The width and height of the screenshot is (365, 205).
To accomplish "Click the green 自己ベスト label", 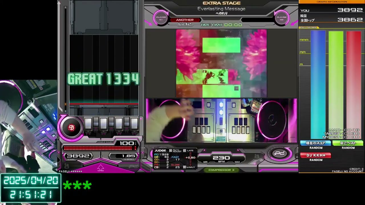I will pyautogui.click(x=348, y=143).
